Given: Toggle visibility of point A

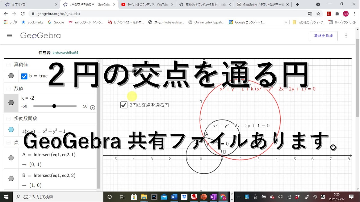Looking at the screenshot, I should 11,158.
